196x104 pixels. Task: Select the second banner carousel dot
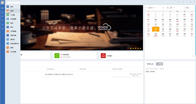coord(130,48)
